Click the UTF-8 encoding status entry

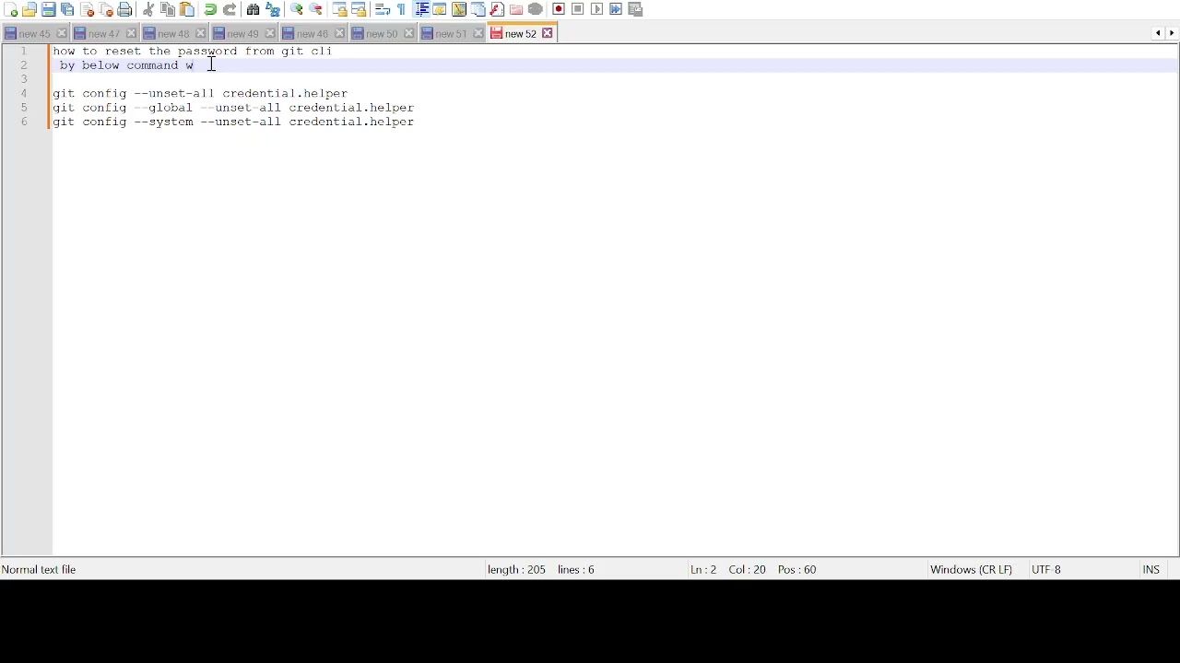point(1045,570)
